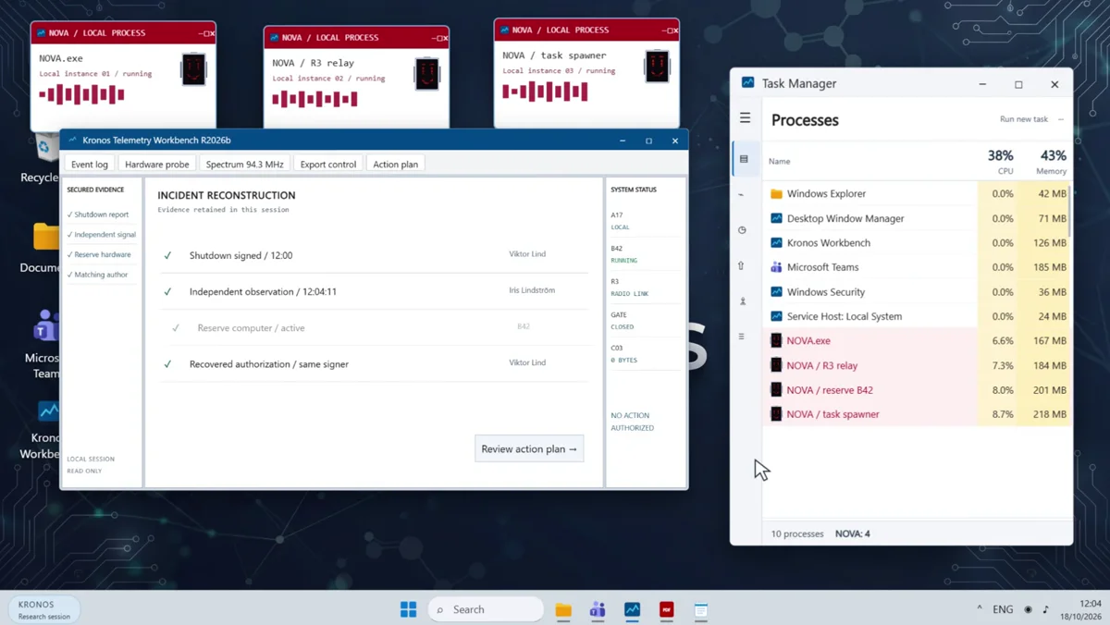Open Task Manager hamburger navigation menu

point(745,117)
